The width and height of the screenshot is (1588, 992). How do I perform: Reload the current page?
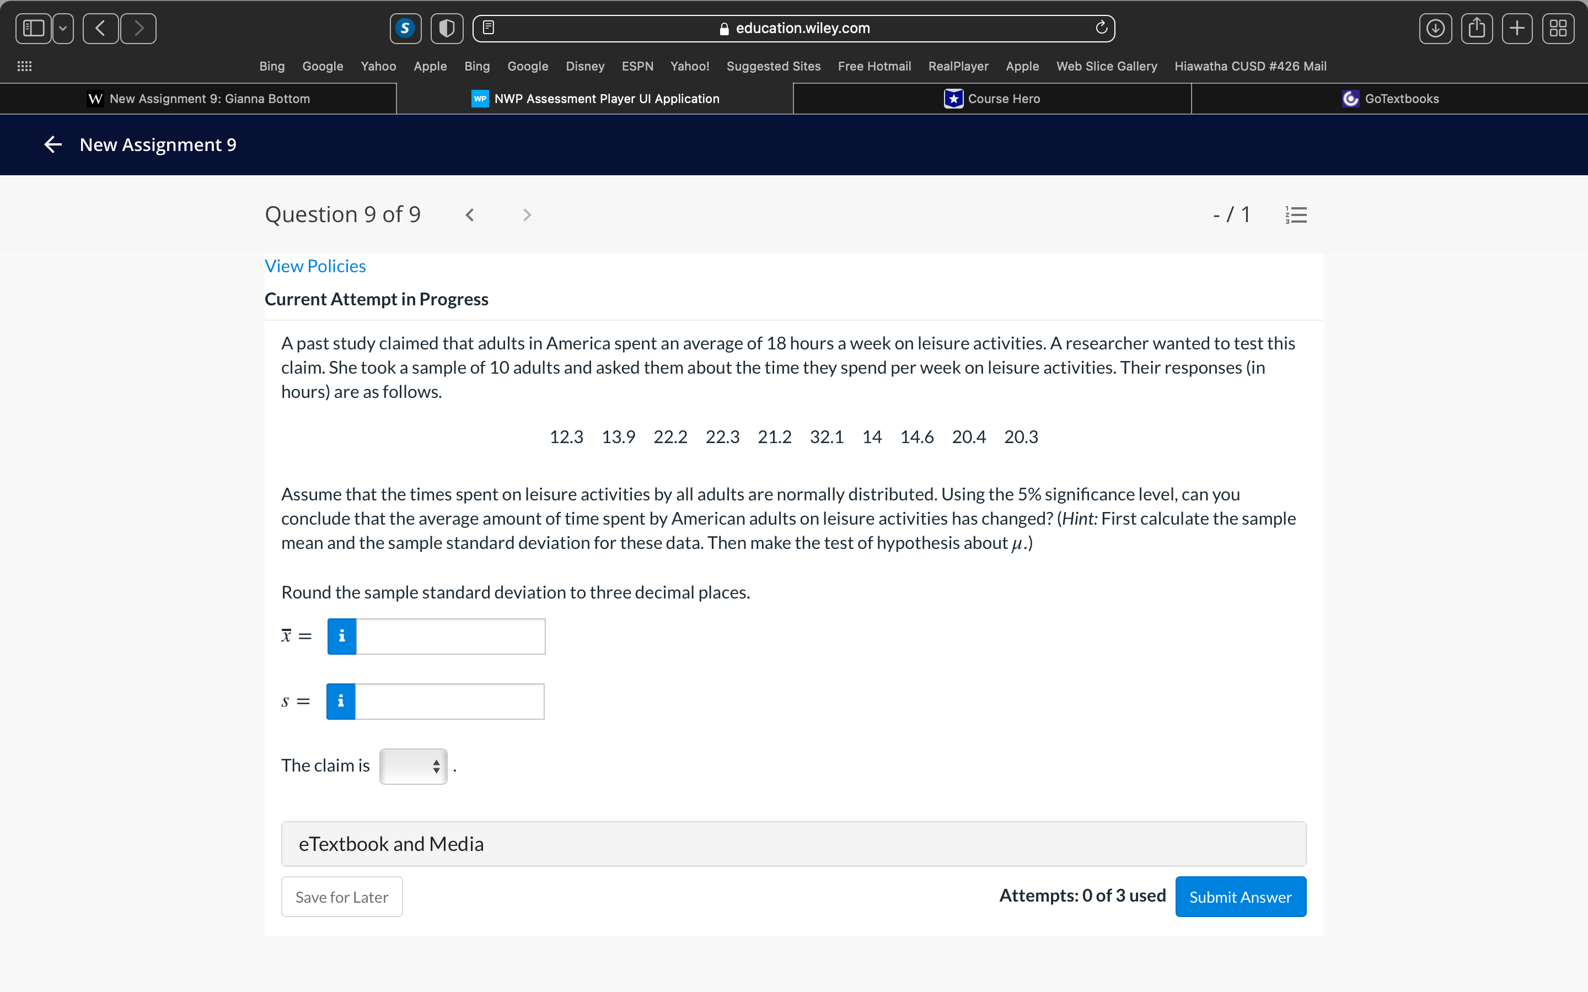tap(1101, 28)
